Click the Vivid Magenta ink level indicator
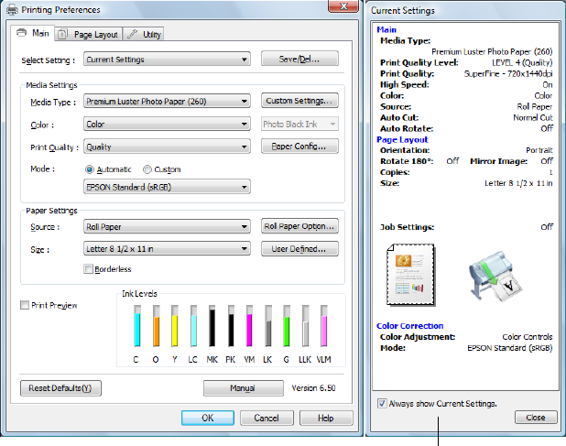 [249, 323]
